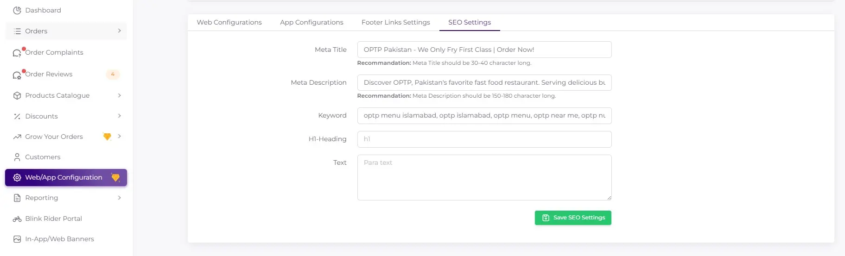Focus the H1-Heading input field
845x256 pixels.
484,139
